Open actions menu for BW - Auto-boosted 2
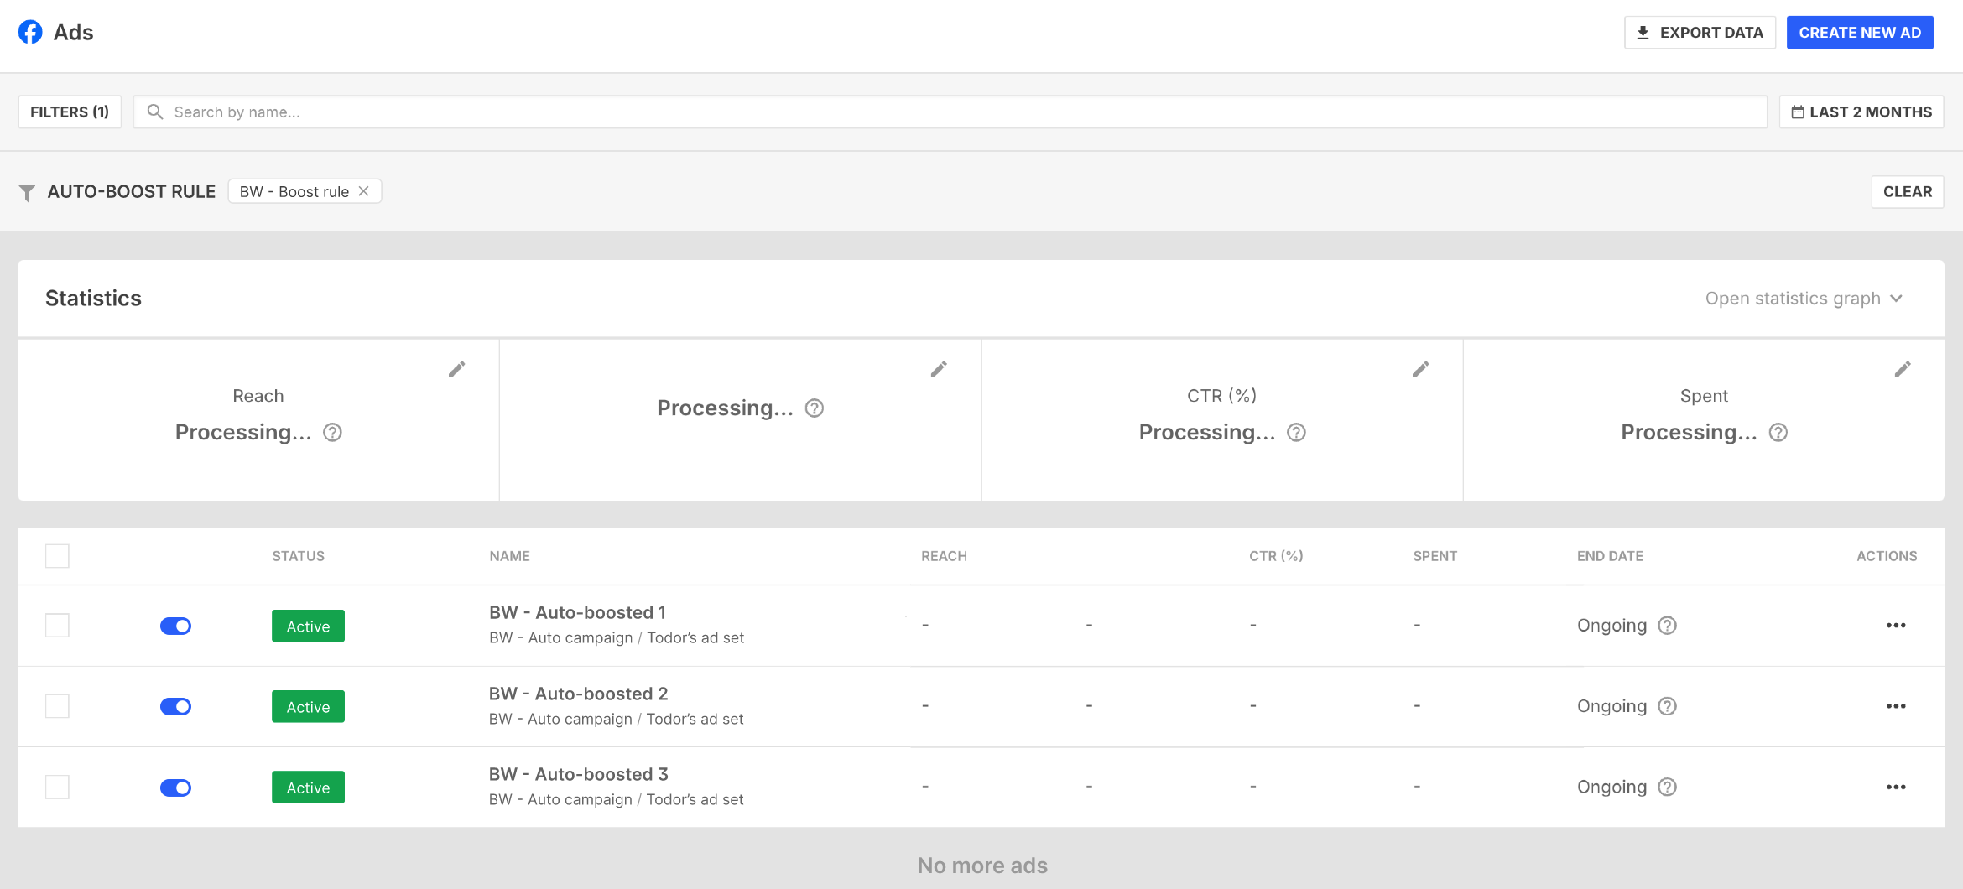The image size is (1963, 889). click(1895, 706)
